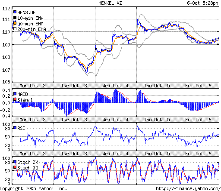Click the 50 label on RSI axis

click(x=8, y=137)
